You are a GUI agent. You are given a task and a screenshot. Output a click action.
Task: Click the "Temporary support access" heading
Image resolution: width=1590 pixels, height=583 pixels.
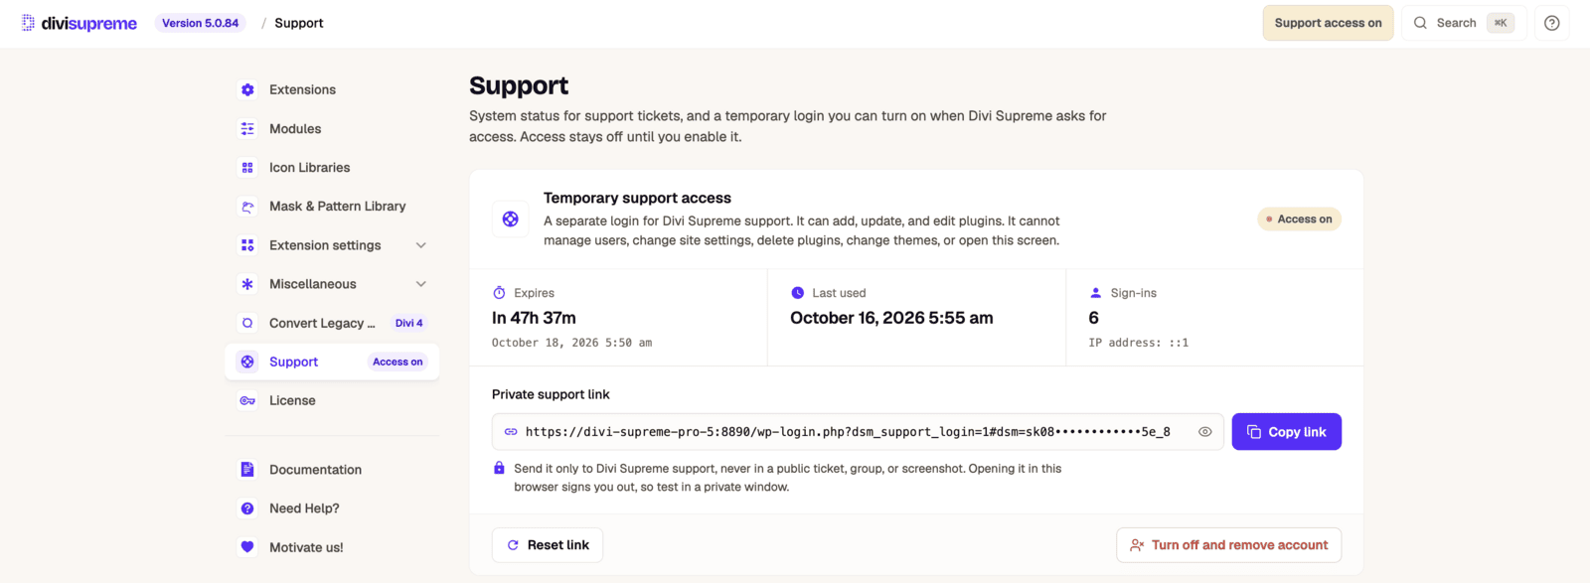(637, 198)
